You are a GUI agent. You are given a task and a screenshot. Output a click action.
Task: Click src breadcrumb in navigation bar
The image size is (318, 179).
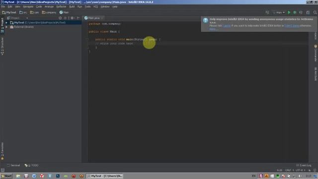click(23, 12)
